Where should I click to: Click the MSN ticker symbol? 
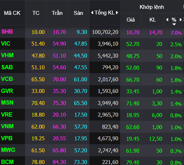pyautogui.click(x=7, y=102)
